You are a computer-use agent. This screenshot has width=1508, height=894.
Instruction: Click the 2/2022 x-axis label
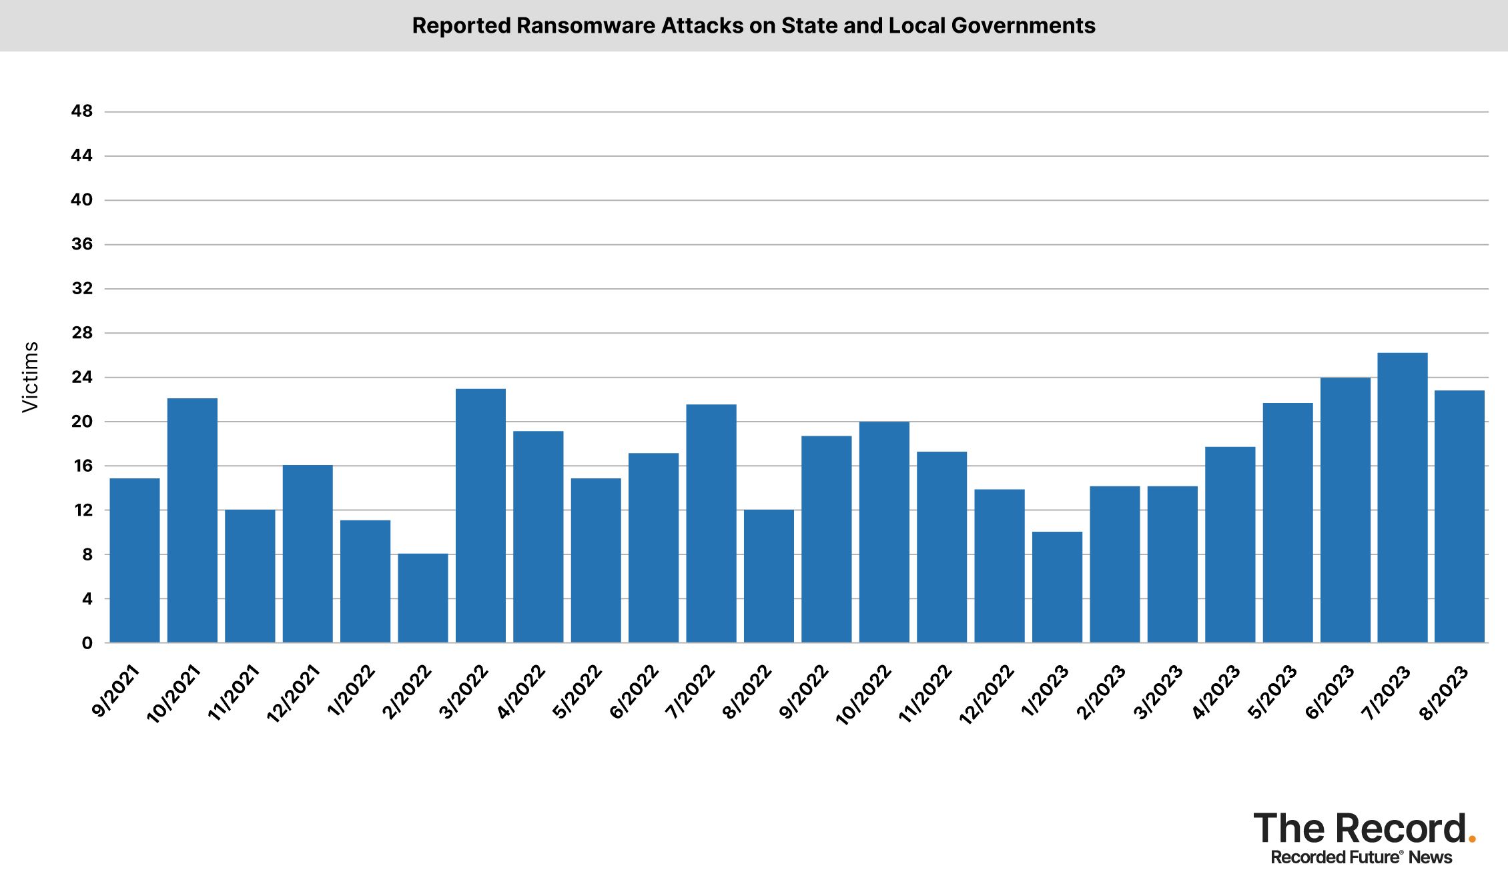click(406, 691)
